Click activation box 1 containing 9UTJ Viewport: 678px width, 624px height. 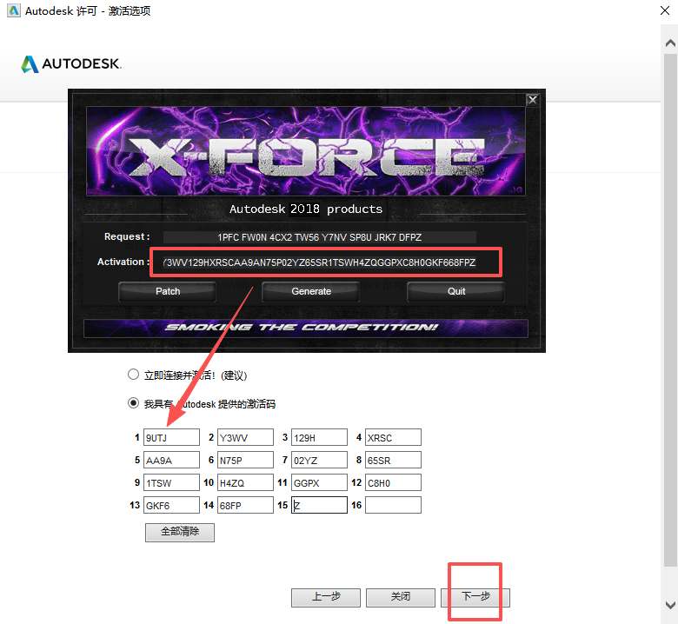(171, 437)
